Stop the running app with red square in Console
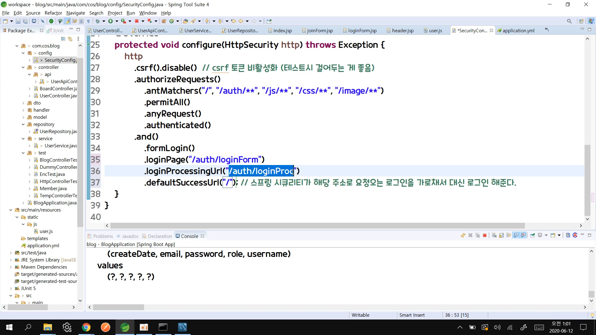Screen dimensions: 596x335 [485, 235]
